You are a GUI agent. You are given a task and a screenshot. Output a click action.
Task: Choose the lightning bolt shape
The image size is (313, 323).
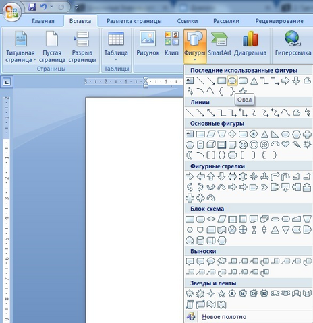click(x=297, y=145)
